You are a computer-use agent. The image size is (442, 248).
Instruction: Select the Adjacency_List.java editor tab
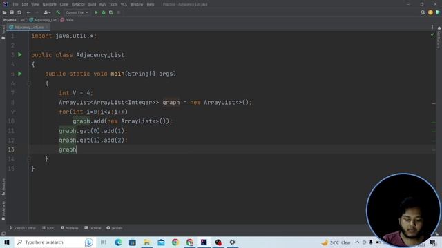[x=28, y=27]
